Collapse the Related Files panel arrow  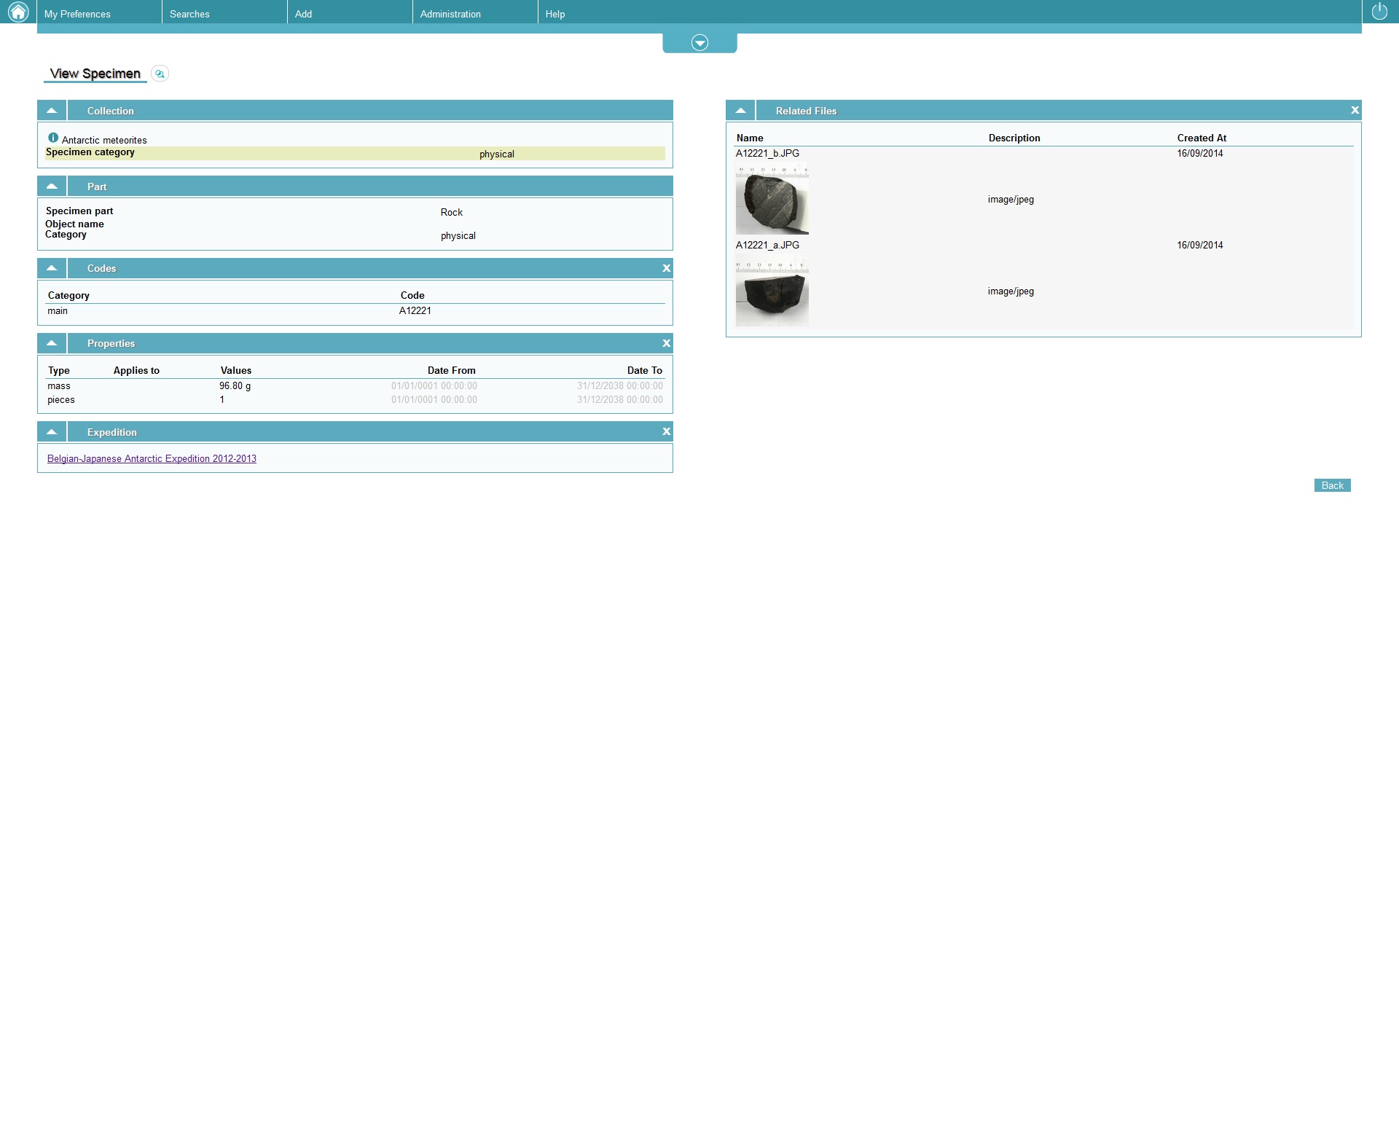coord(740,111)
